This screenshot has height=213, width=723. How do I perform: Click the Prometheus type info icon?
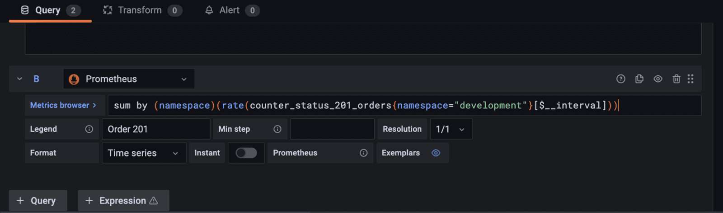click(363, 153)
